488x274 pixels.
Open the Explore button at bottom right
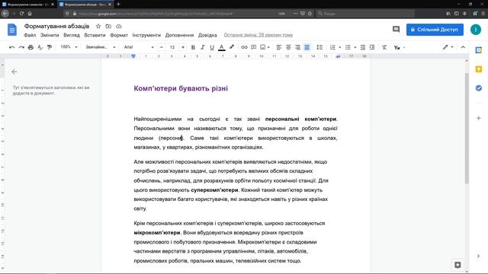coord(457,265)
